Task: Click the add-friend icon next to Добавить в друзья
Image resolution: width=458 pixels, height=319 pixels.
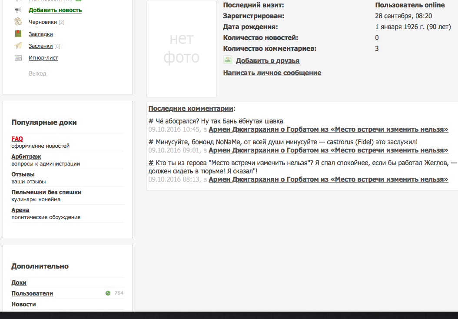Action: pos(228,60)
